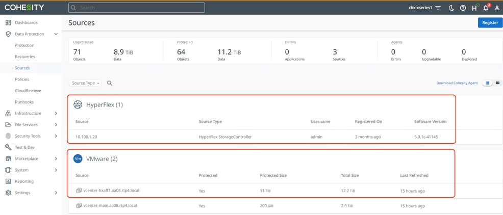Click the Registered On column header
The height and width of the screenshot is (215, 503).
[368, 122]
